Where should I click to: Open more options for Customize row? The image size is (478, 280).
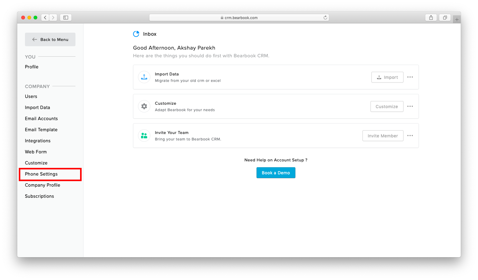click(410, 106)
